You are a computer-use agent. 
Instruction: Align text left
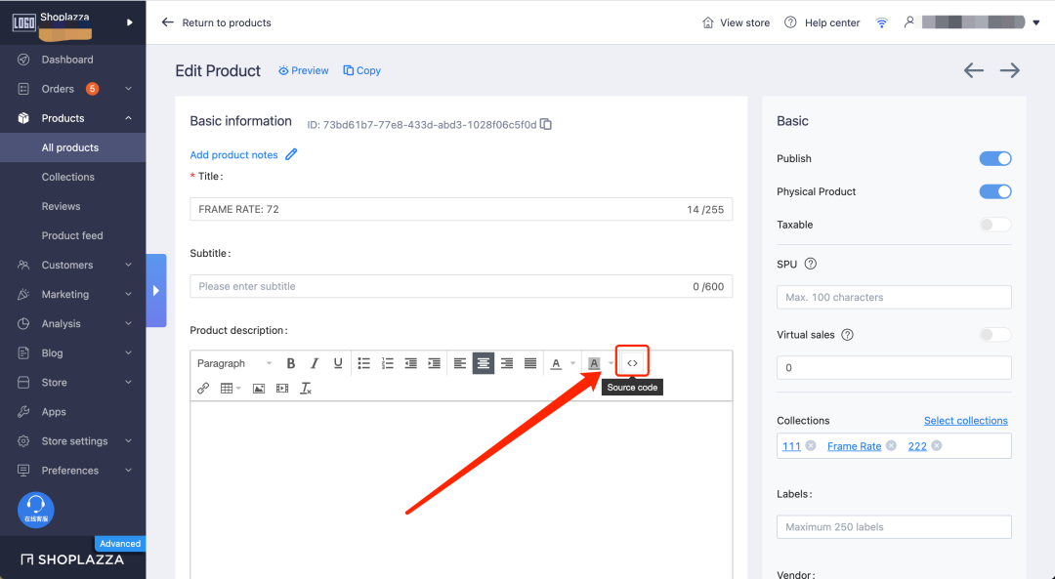coord(459,363)
